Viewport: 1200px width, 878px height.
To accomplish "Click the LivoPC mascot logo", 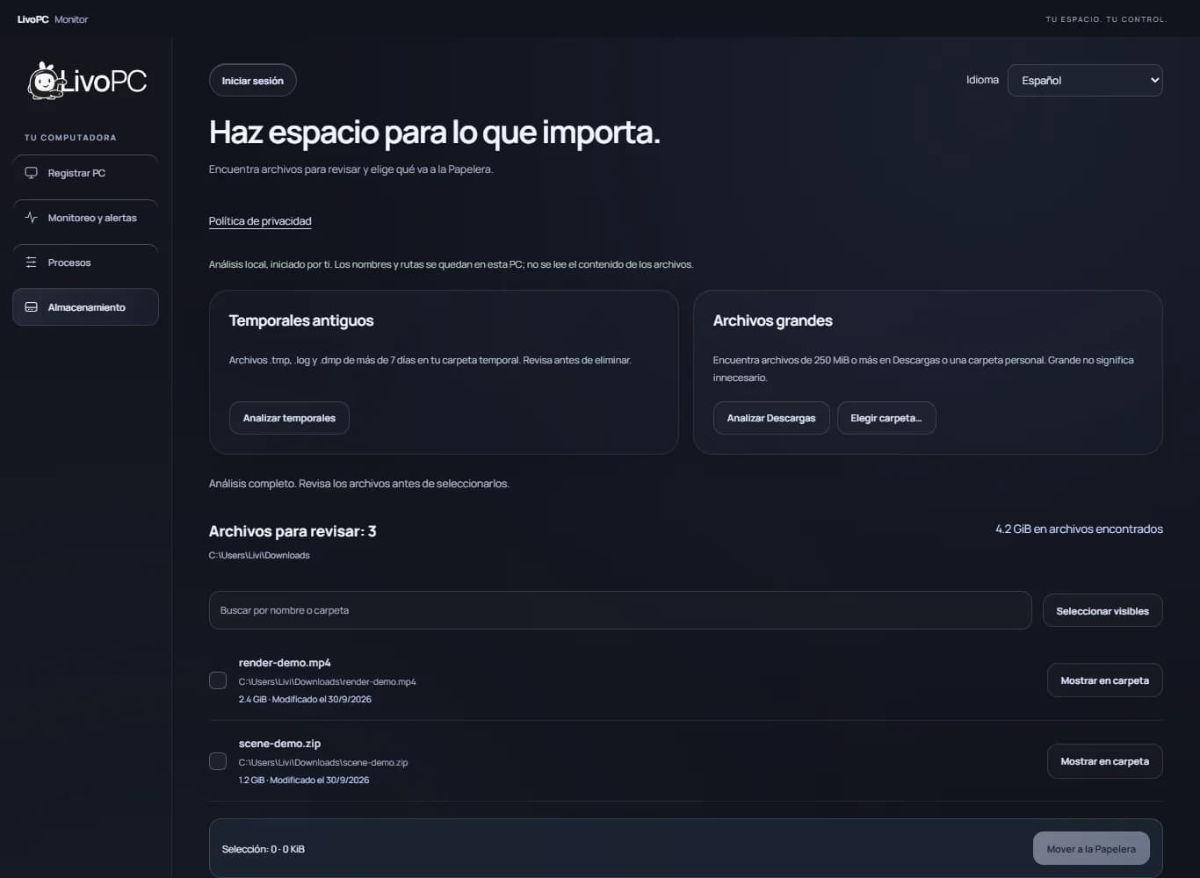I will point(87,81).
